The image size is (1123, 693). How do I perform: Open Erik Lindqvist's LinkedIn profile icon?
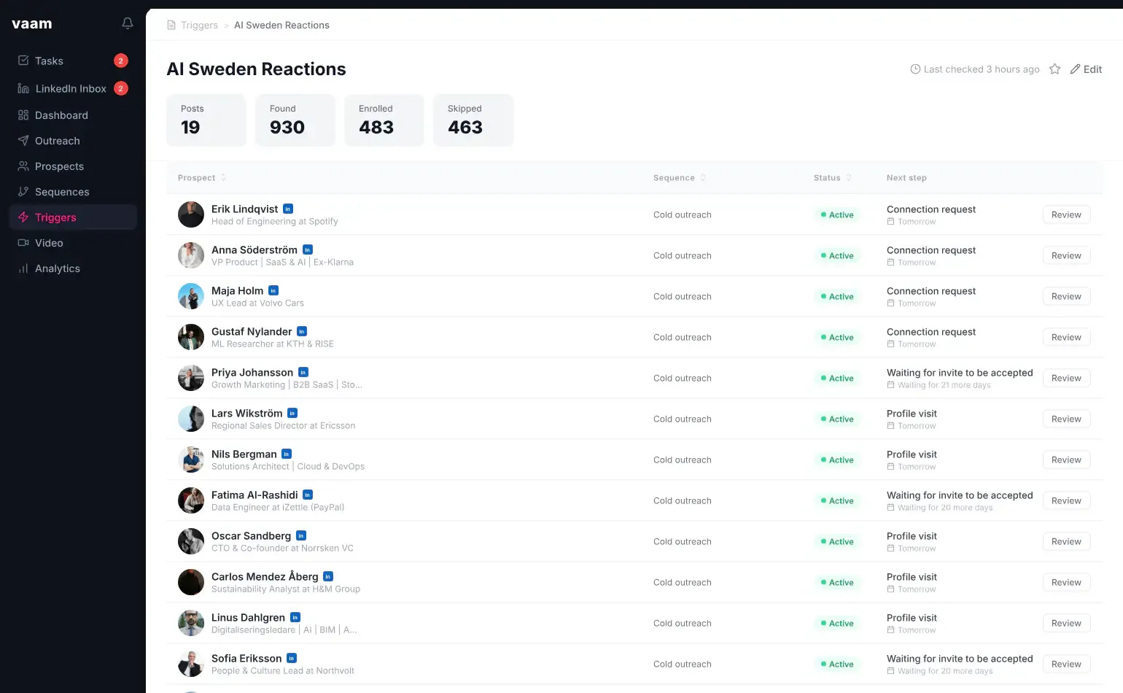point(288,209)
